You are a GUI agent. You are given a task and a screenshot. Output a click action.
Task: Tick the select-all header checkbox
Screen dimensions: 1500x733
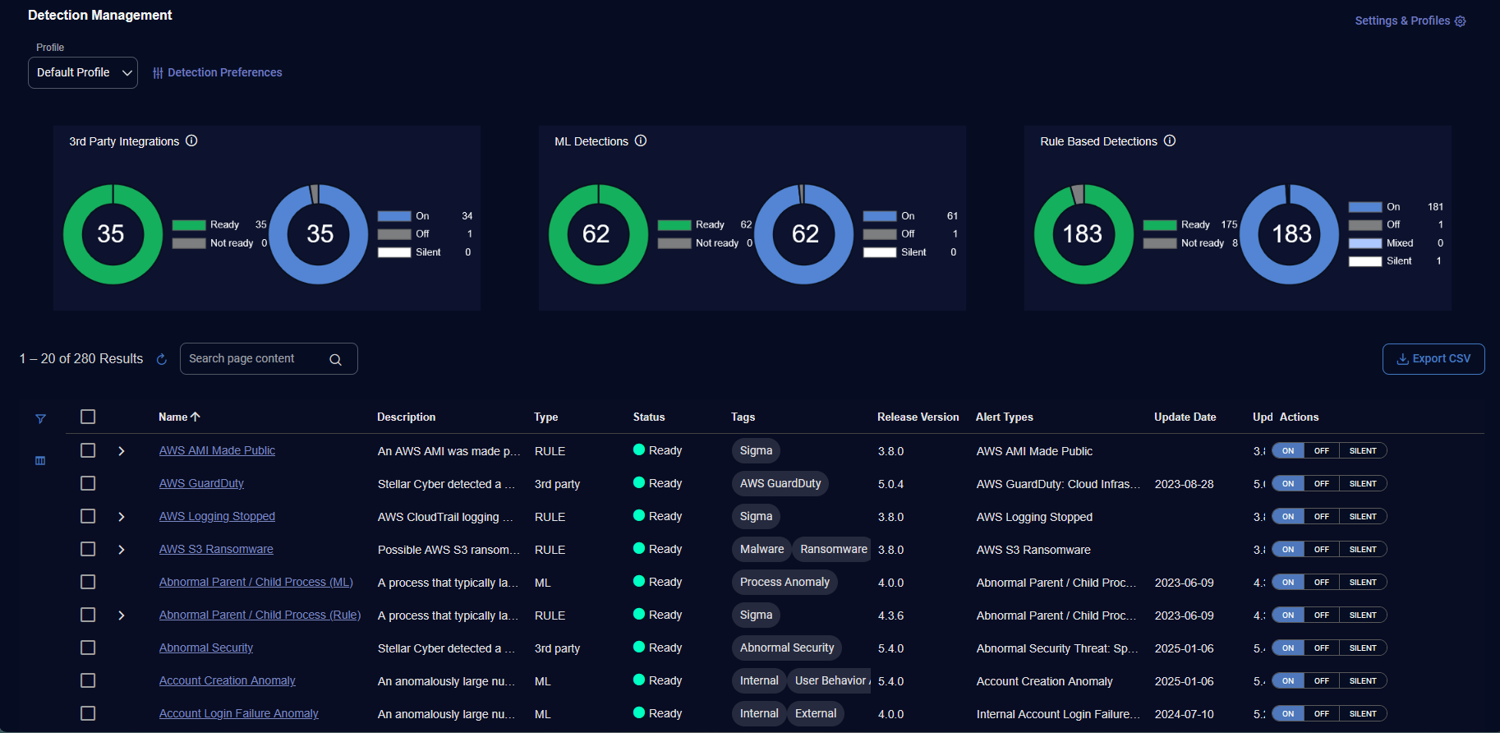[88, 417]
